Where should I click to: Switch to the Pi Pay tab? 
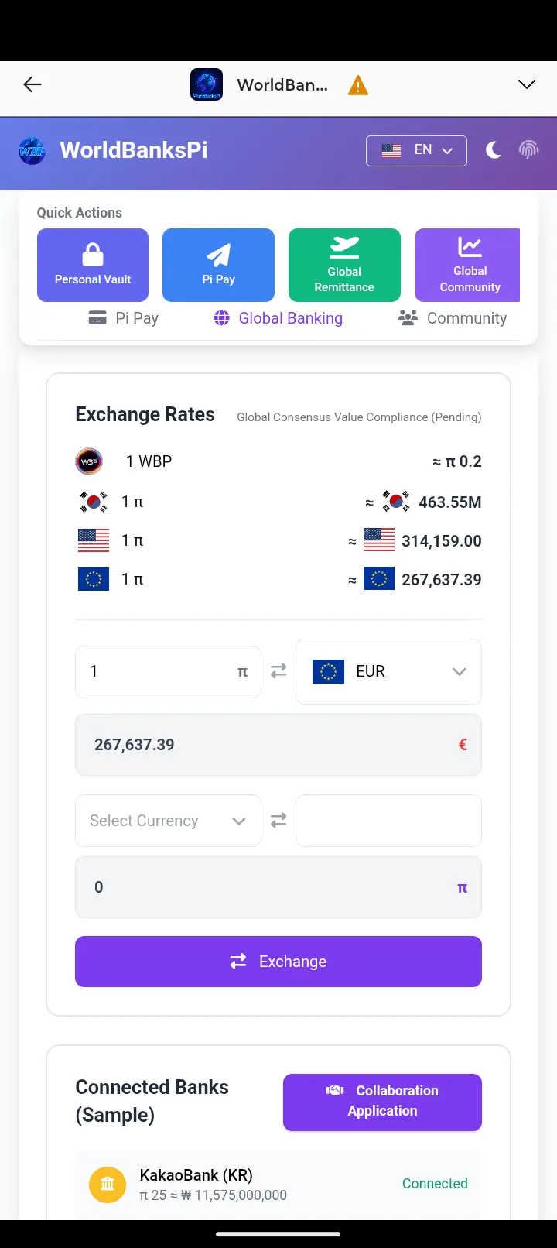[x=124, y=318]
